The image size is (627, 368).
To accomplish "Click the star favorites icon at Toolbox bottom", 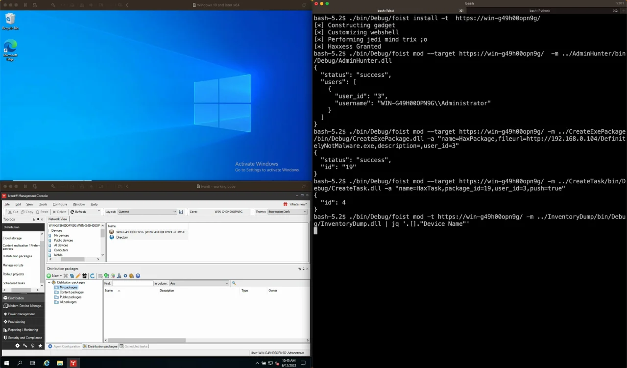I will pos(40,345).
